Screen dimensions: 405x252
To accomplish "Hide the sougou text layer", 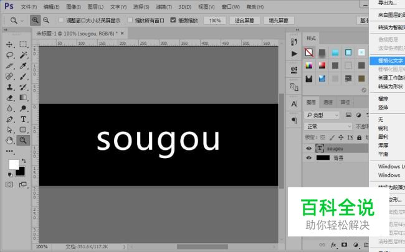I will [309, 148].
